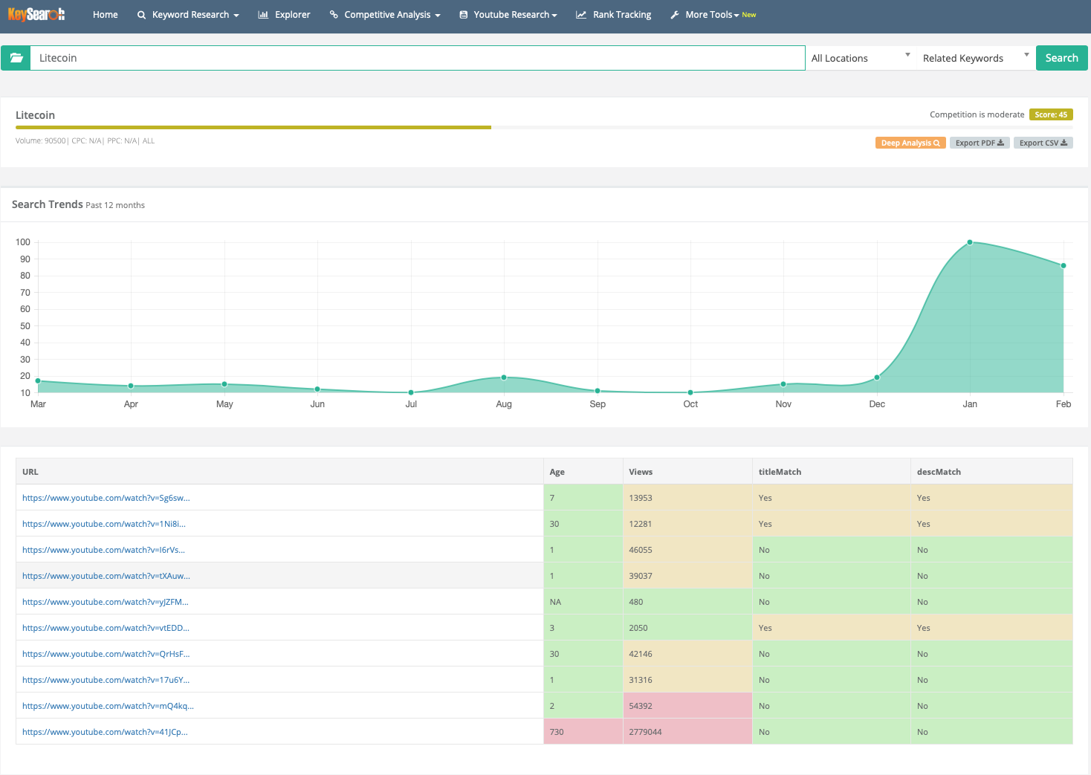Click the Aug data point on chart
This screenshot has width=1091, height=775.
[x=504, y=377]
